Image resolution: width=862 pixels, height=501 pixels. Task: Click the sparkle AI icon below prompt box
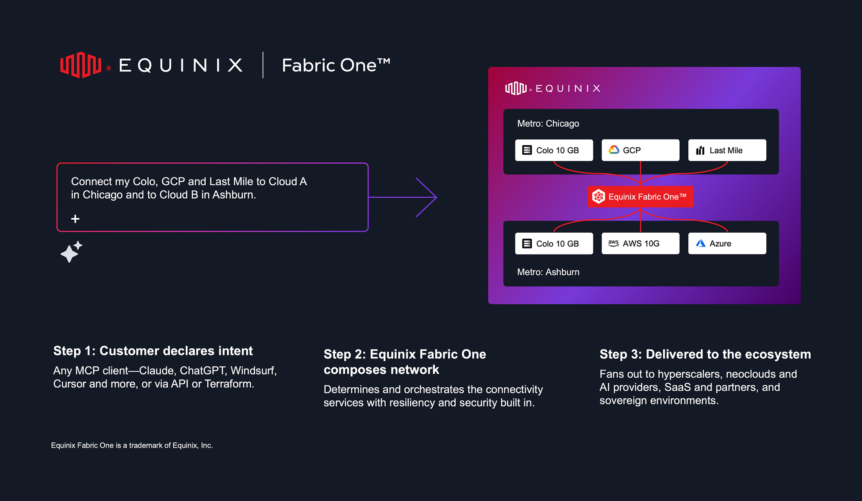click(x=71, y=252)
